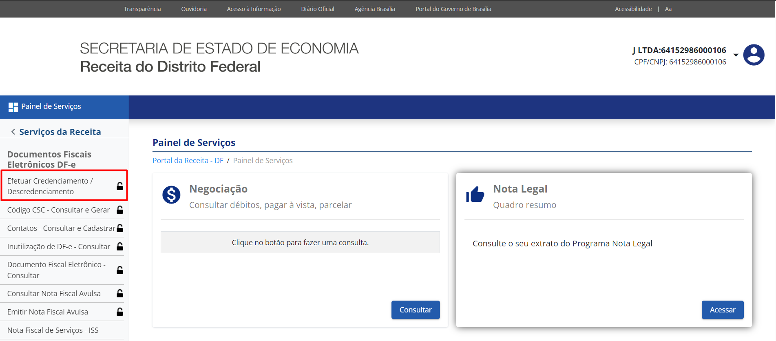Click the Painel de Serviços grid icon
This screenshot has height=341, width=776.
click(x=13, y=107)
